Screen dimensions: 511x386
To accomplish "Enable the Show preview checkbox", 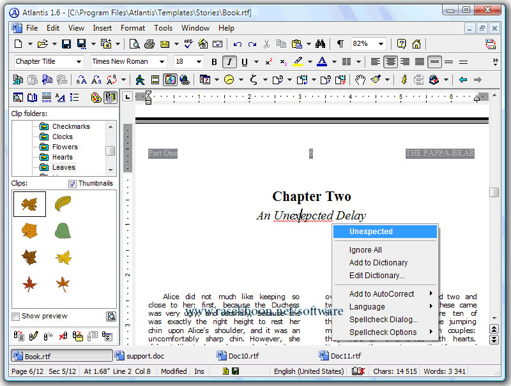I will tap(15, 316).
